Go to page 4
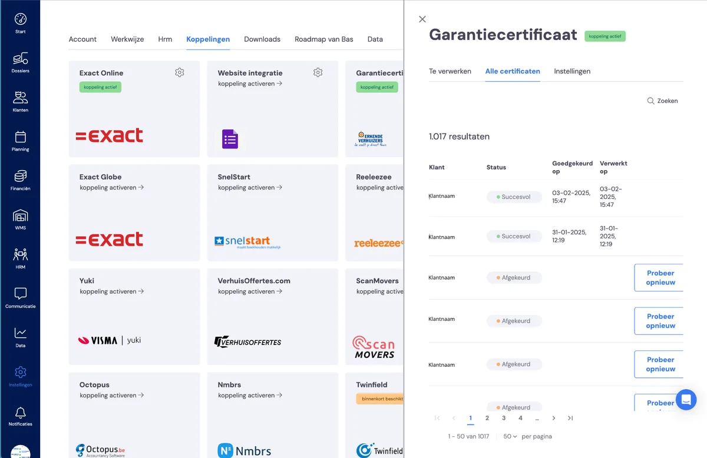707x458 pixels. click(x=520, y=418)
